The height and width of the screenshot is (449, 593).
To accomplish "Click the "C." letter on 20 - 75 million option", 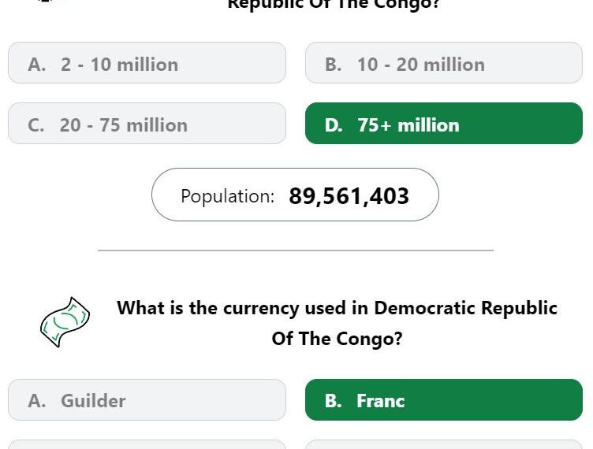I will coord(36,125).
